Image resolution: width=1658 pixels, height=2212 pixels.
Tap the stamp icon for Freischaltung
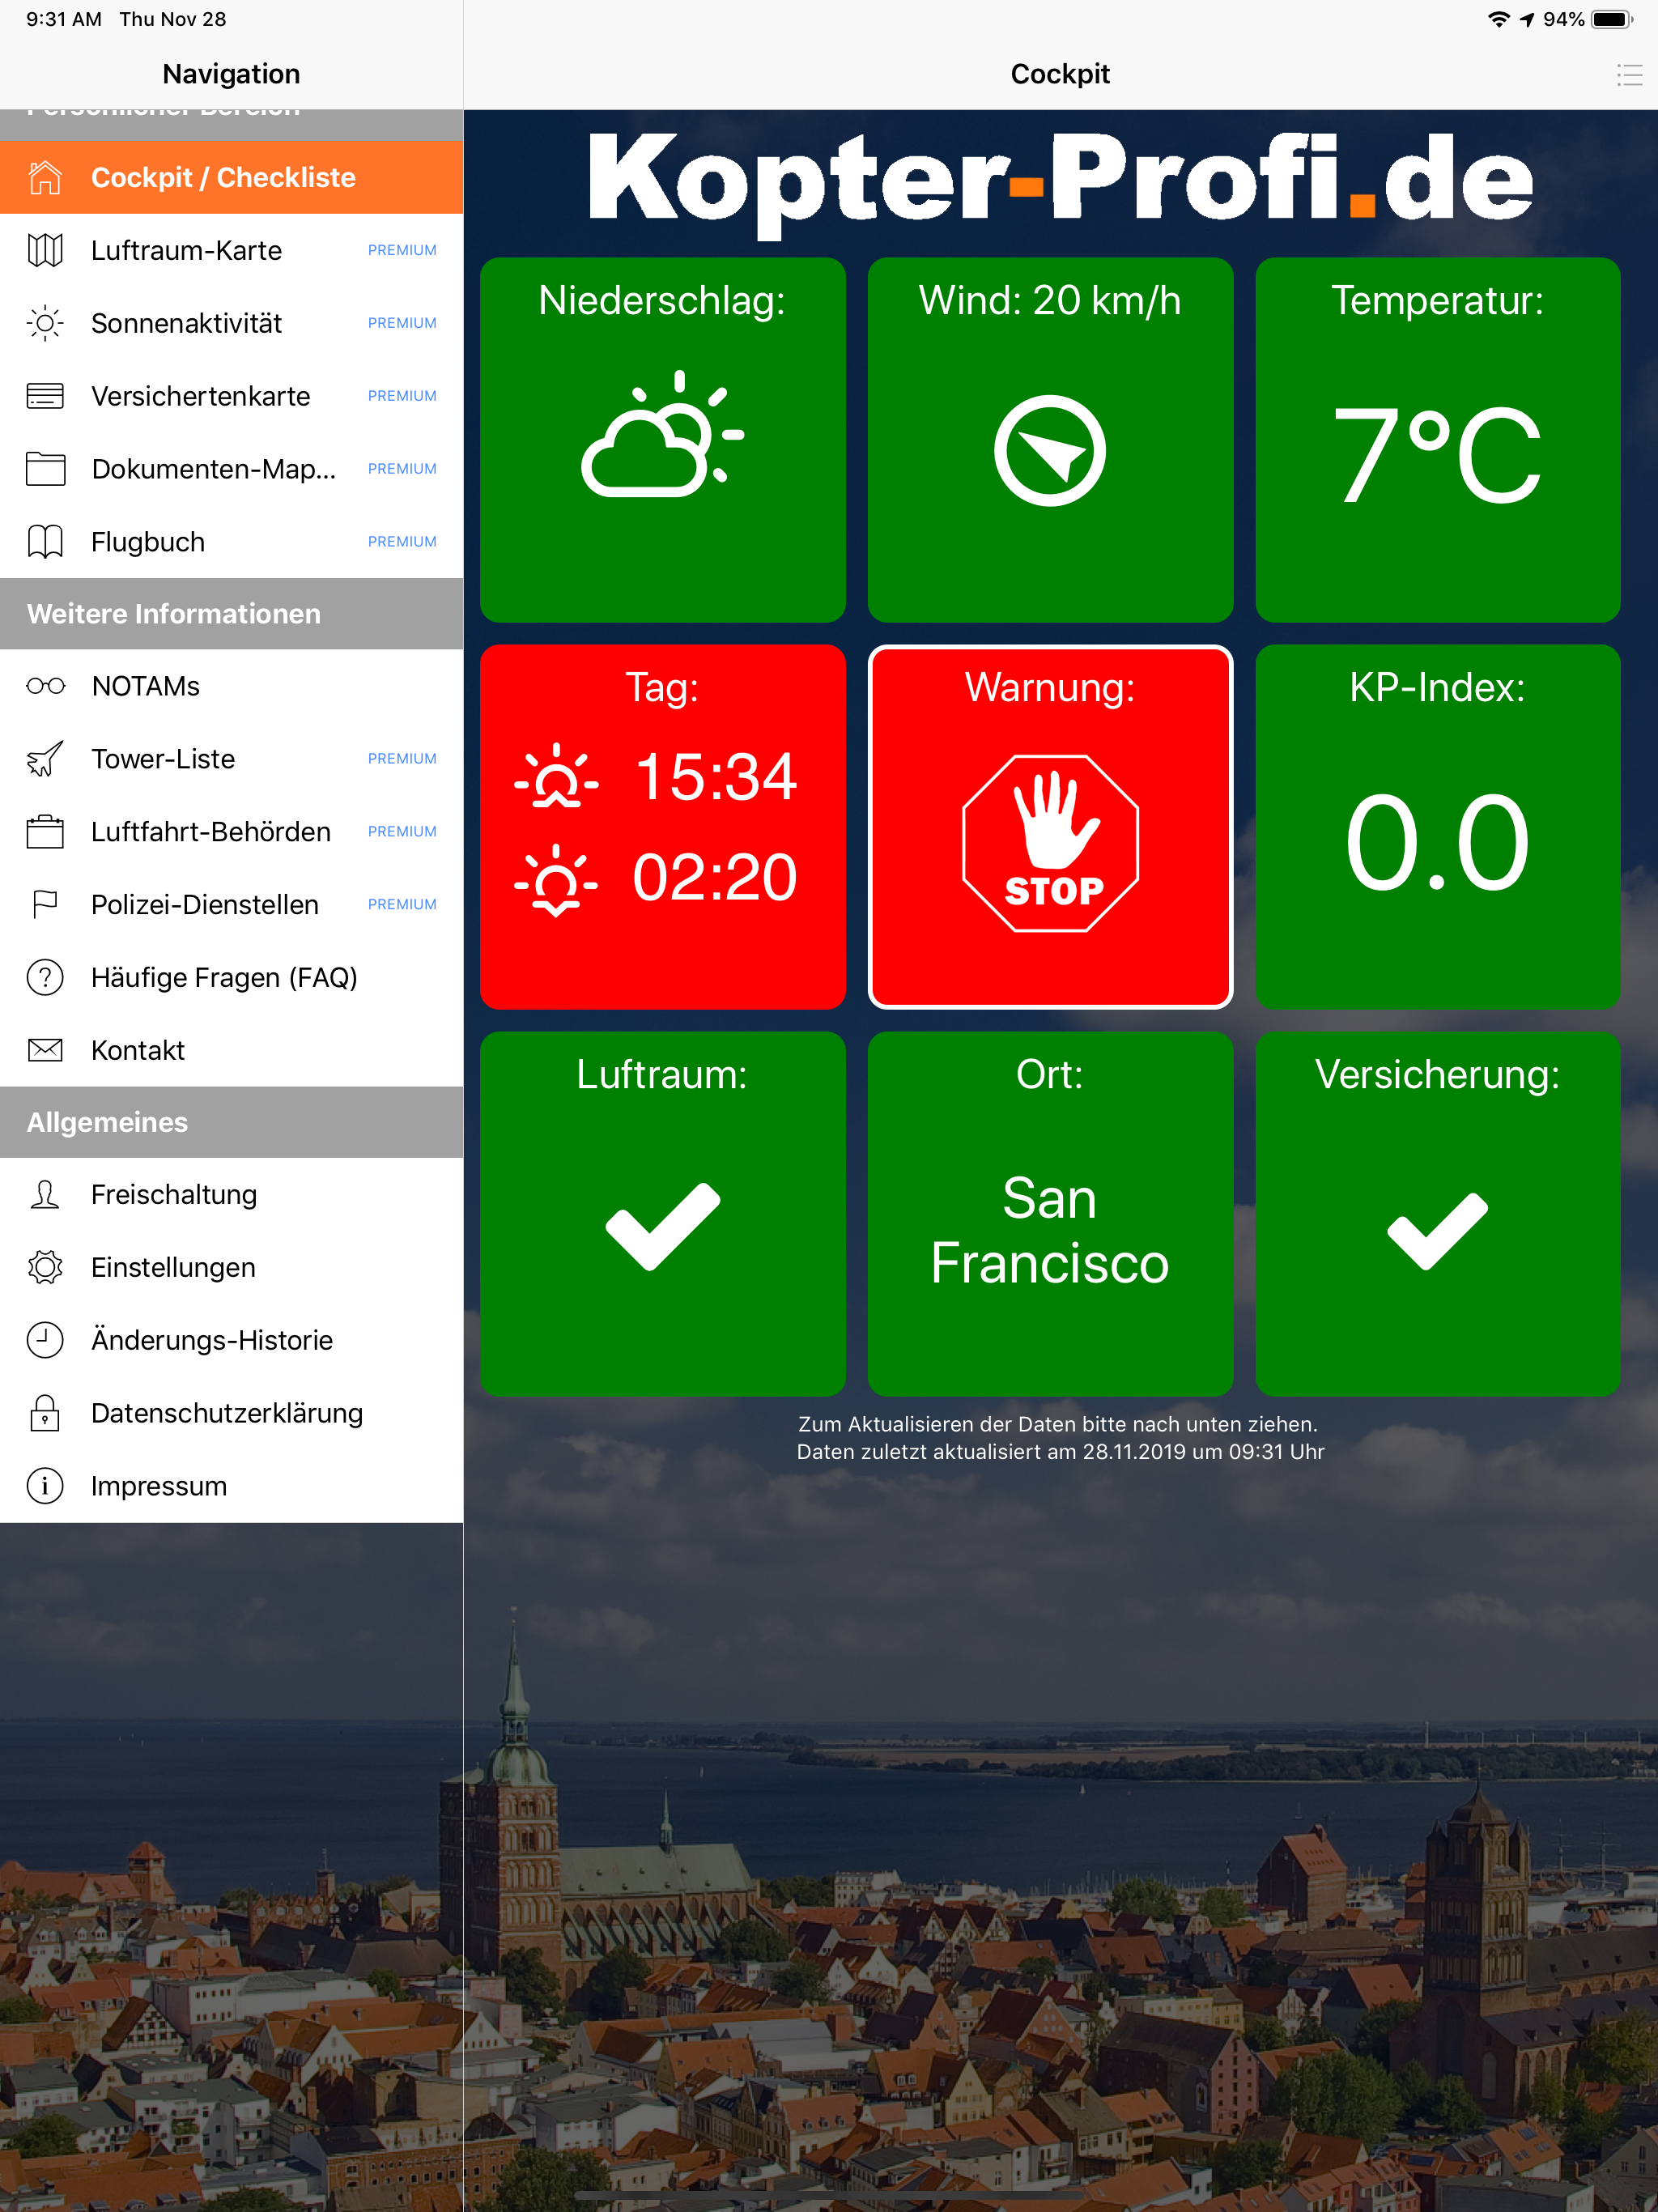45,1195
